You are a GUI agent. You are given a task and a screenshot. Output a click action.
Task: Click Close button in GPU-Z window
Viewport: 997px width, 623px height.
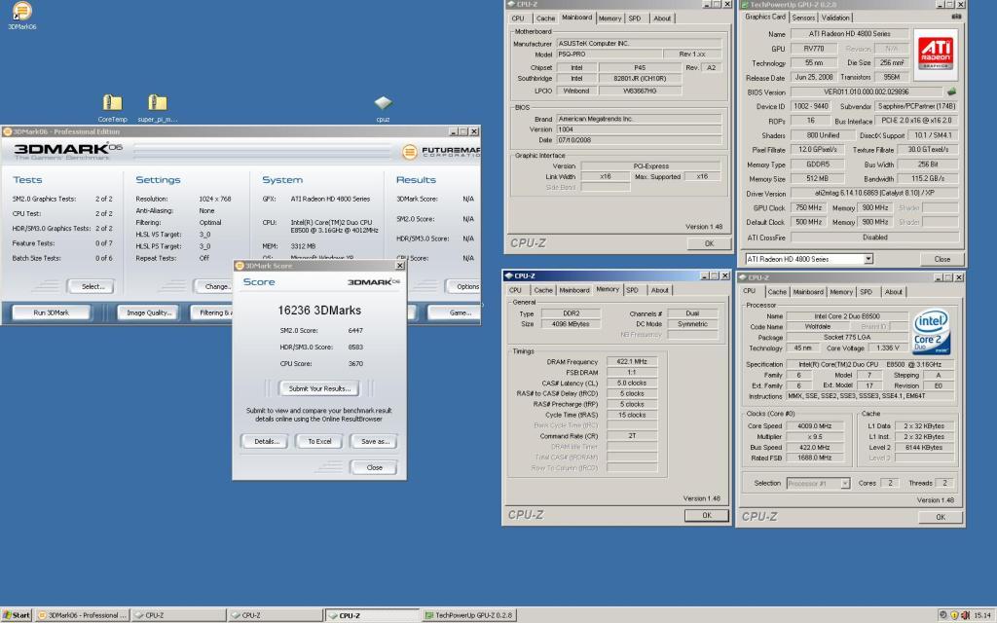point(942,259)
